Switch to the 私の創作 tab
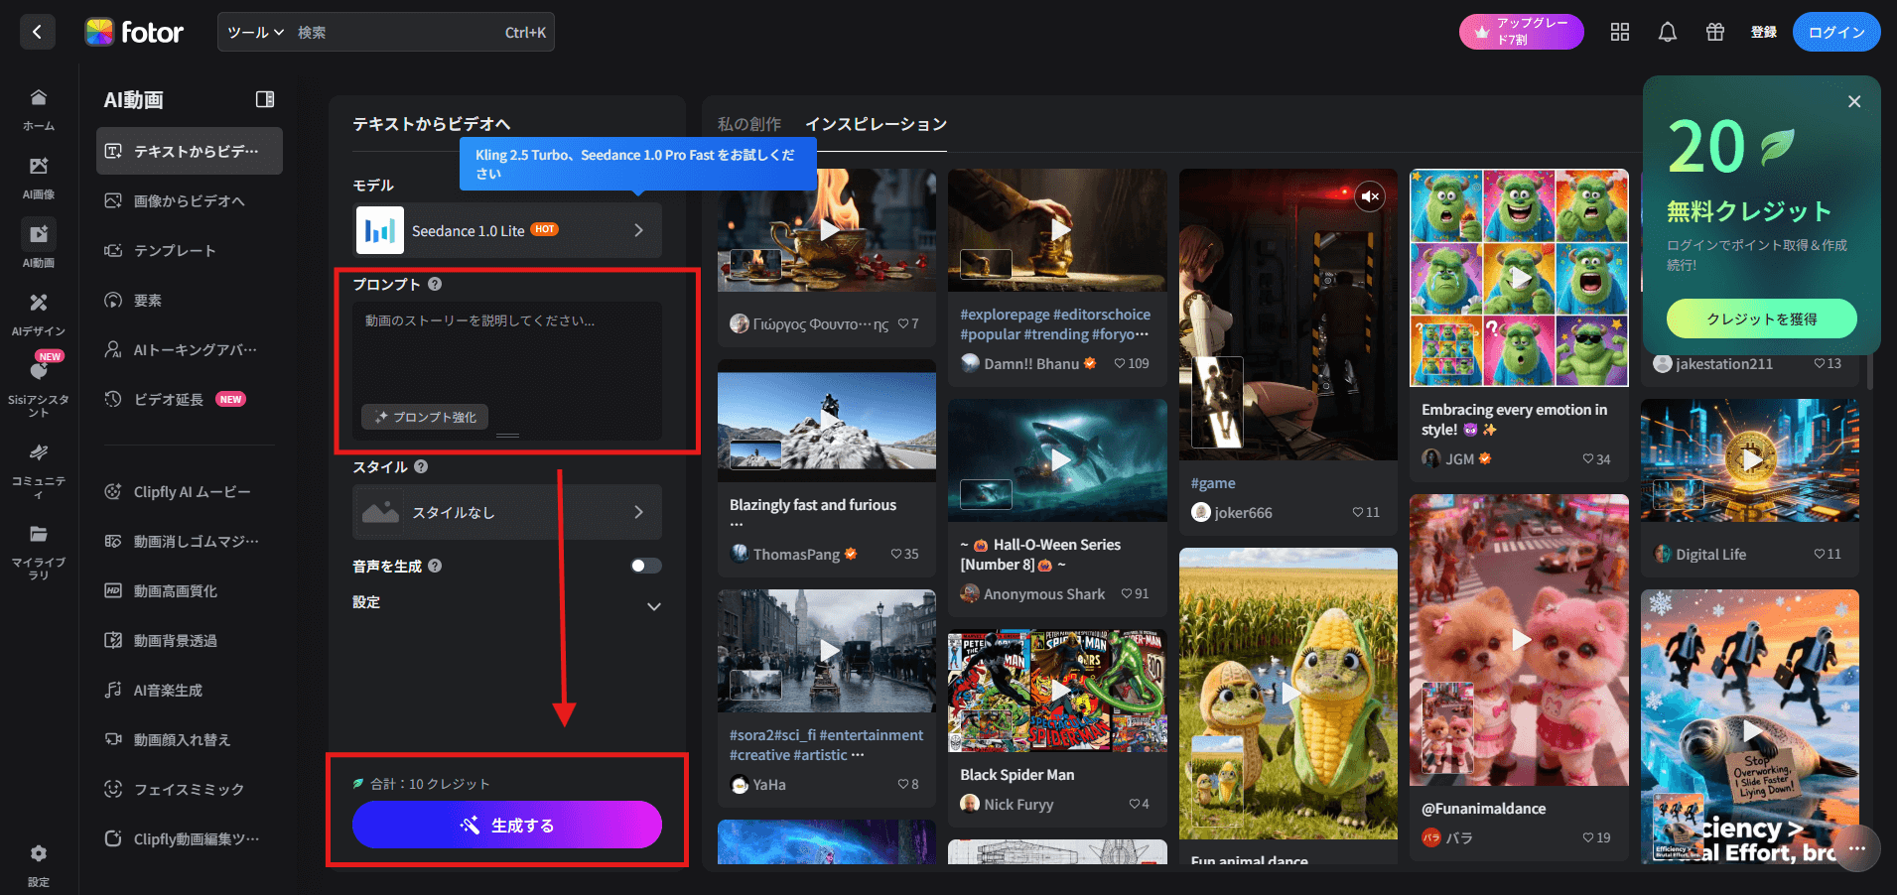 point(749,124)
